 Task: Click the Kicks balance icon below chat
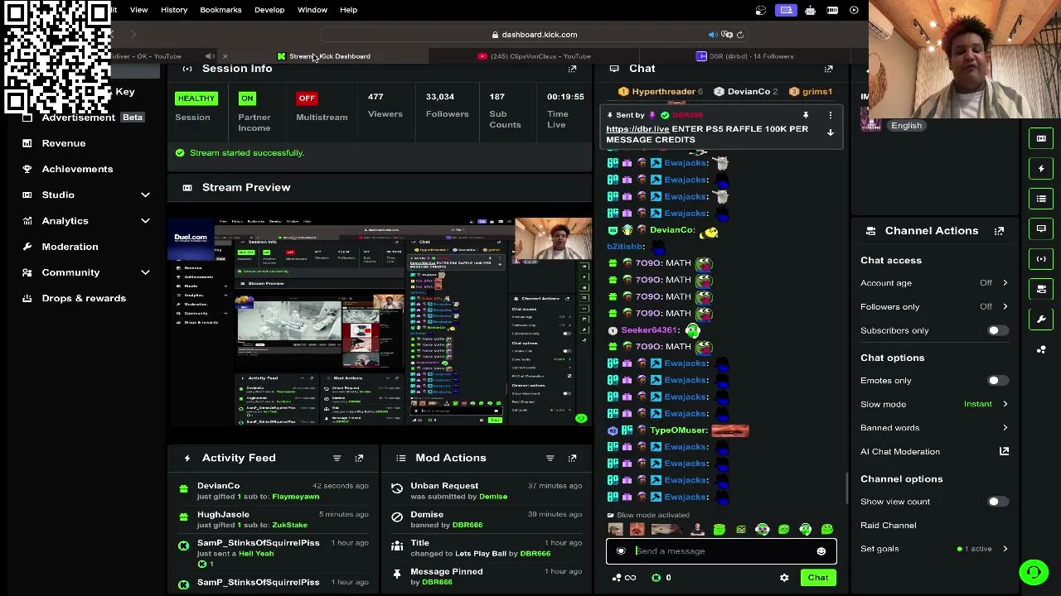coord(656,578)
